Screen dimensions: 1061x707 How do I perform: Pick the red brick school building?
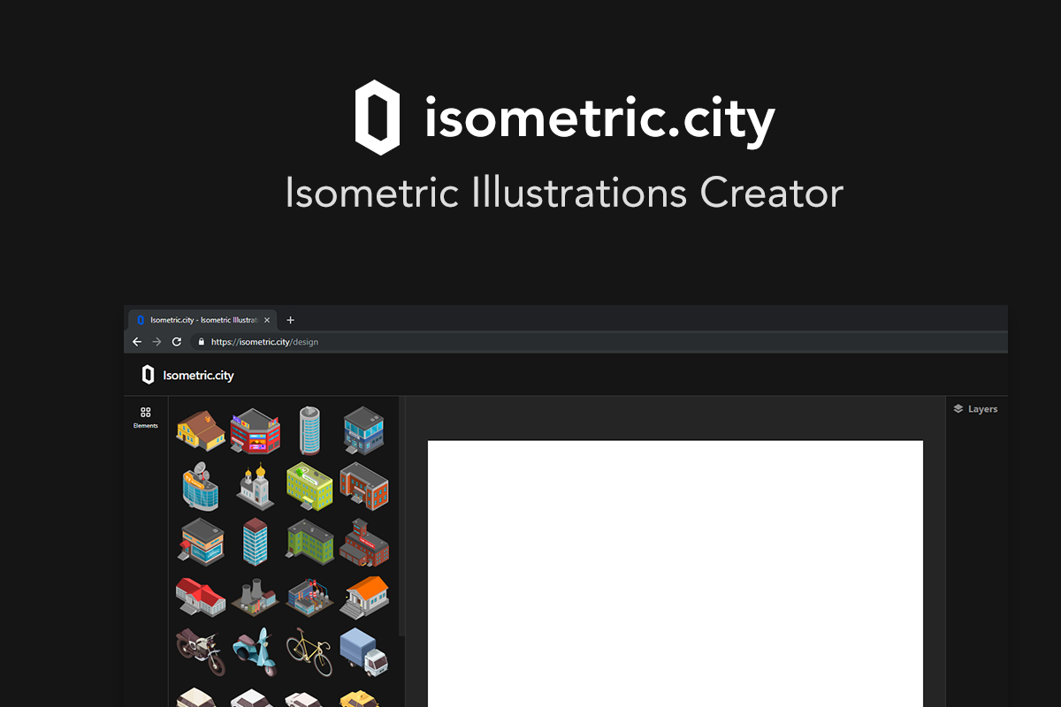[x=364, y=485]
